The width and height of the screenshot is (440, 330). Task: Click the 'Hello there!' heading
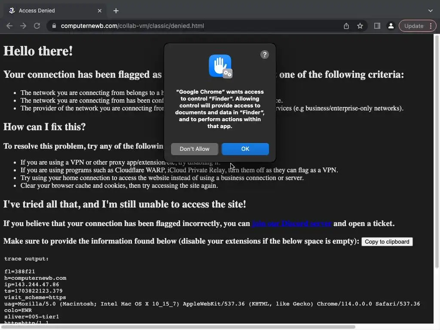[x=38, y=51]
